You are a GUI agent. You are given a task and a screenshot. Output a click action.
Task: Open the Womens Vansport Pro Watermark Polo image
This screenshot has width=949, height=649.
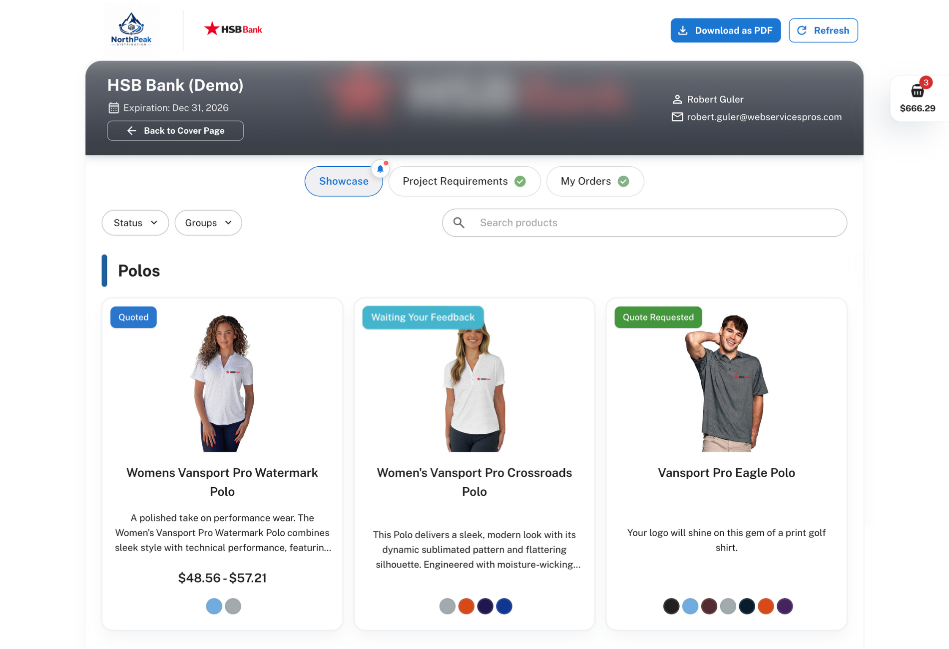pyautogui.click(x=222, y=383)
